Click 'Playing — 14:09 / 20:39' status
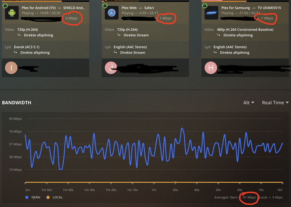 (x=41, y=13)
